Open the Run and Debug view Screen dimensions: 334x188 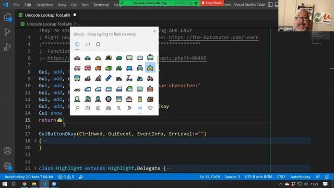(x=7, y=46)
